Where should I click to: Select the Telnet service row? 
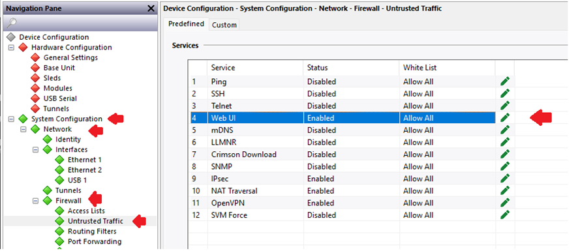click(342, 106)
